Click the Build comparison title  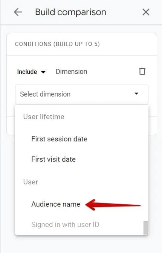click(70, 12)
